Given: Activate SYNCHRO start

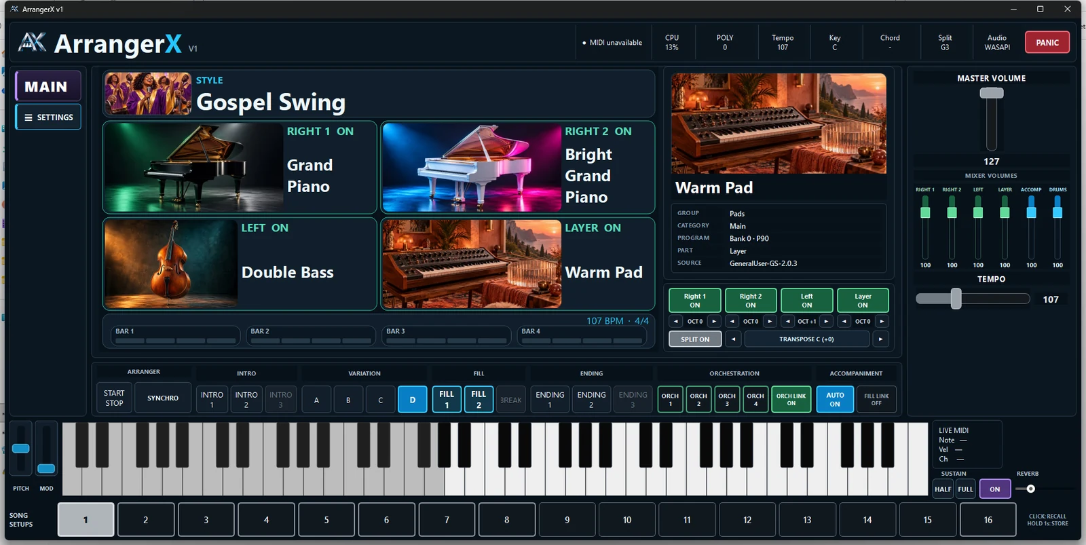Looking at the screenshot, I should coord(163,398).
